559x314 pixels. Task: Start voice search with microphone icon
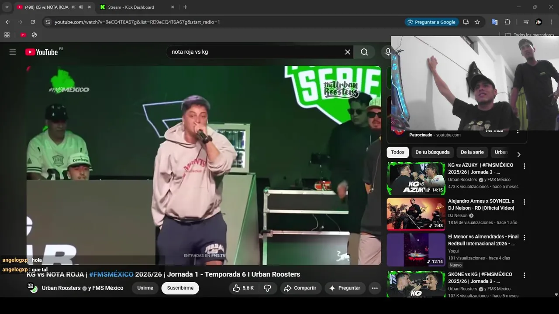coord(388,52)
